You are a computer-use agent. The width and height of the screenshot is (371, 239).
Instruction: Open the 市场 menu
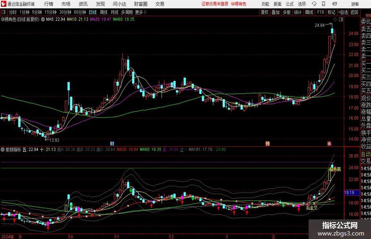[66, 4]
